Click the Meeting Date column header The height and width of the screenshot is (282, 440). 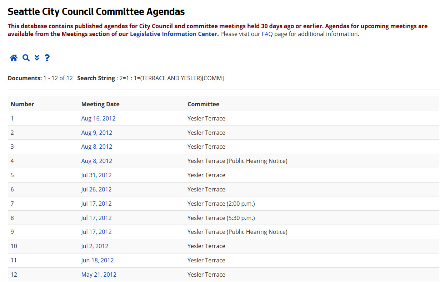(100, 104)
